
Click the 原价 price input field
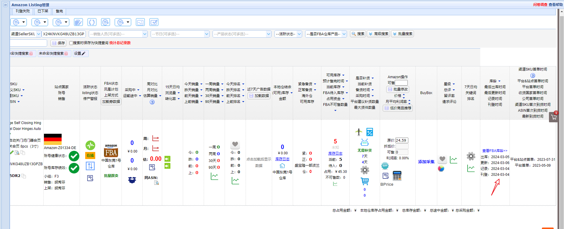click(x=402, y=140)
